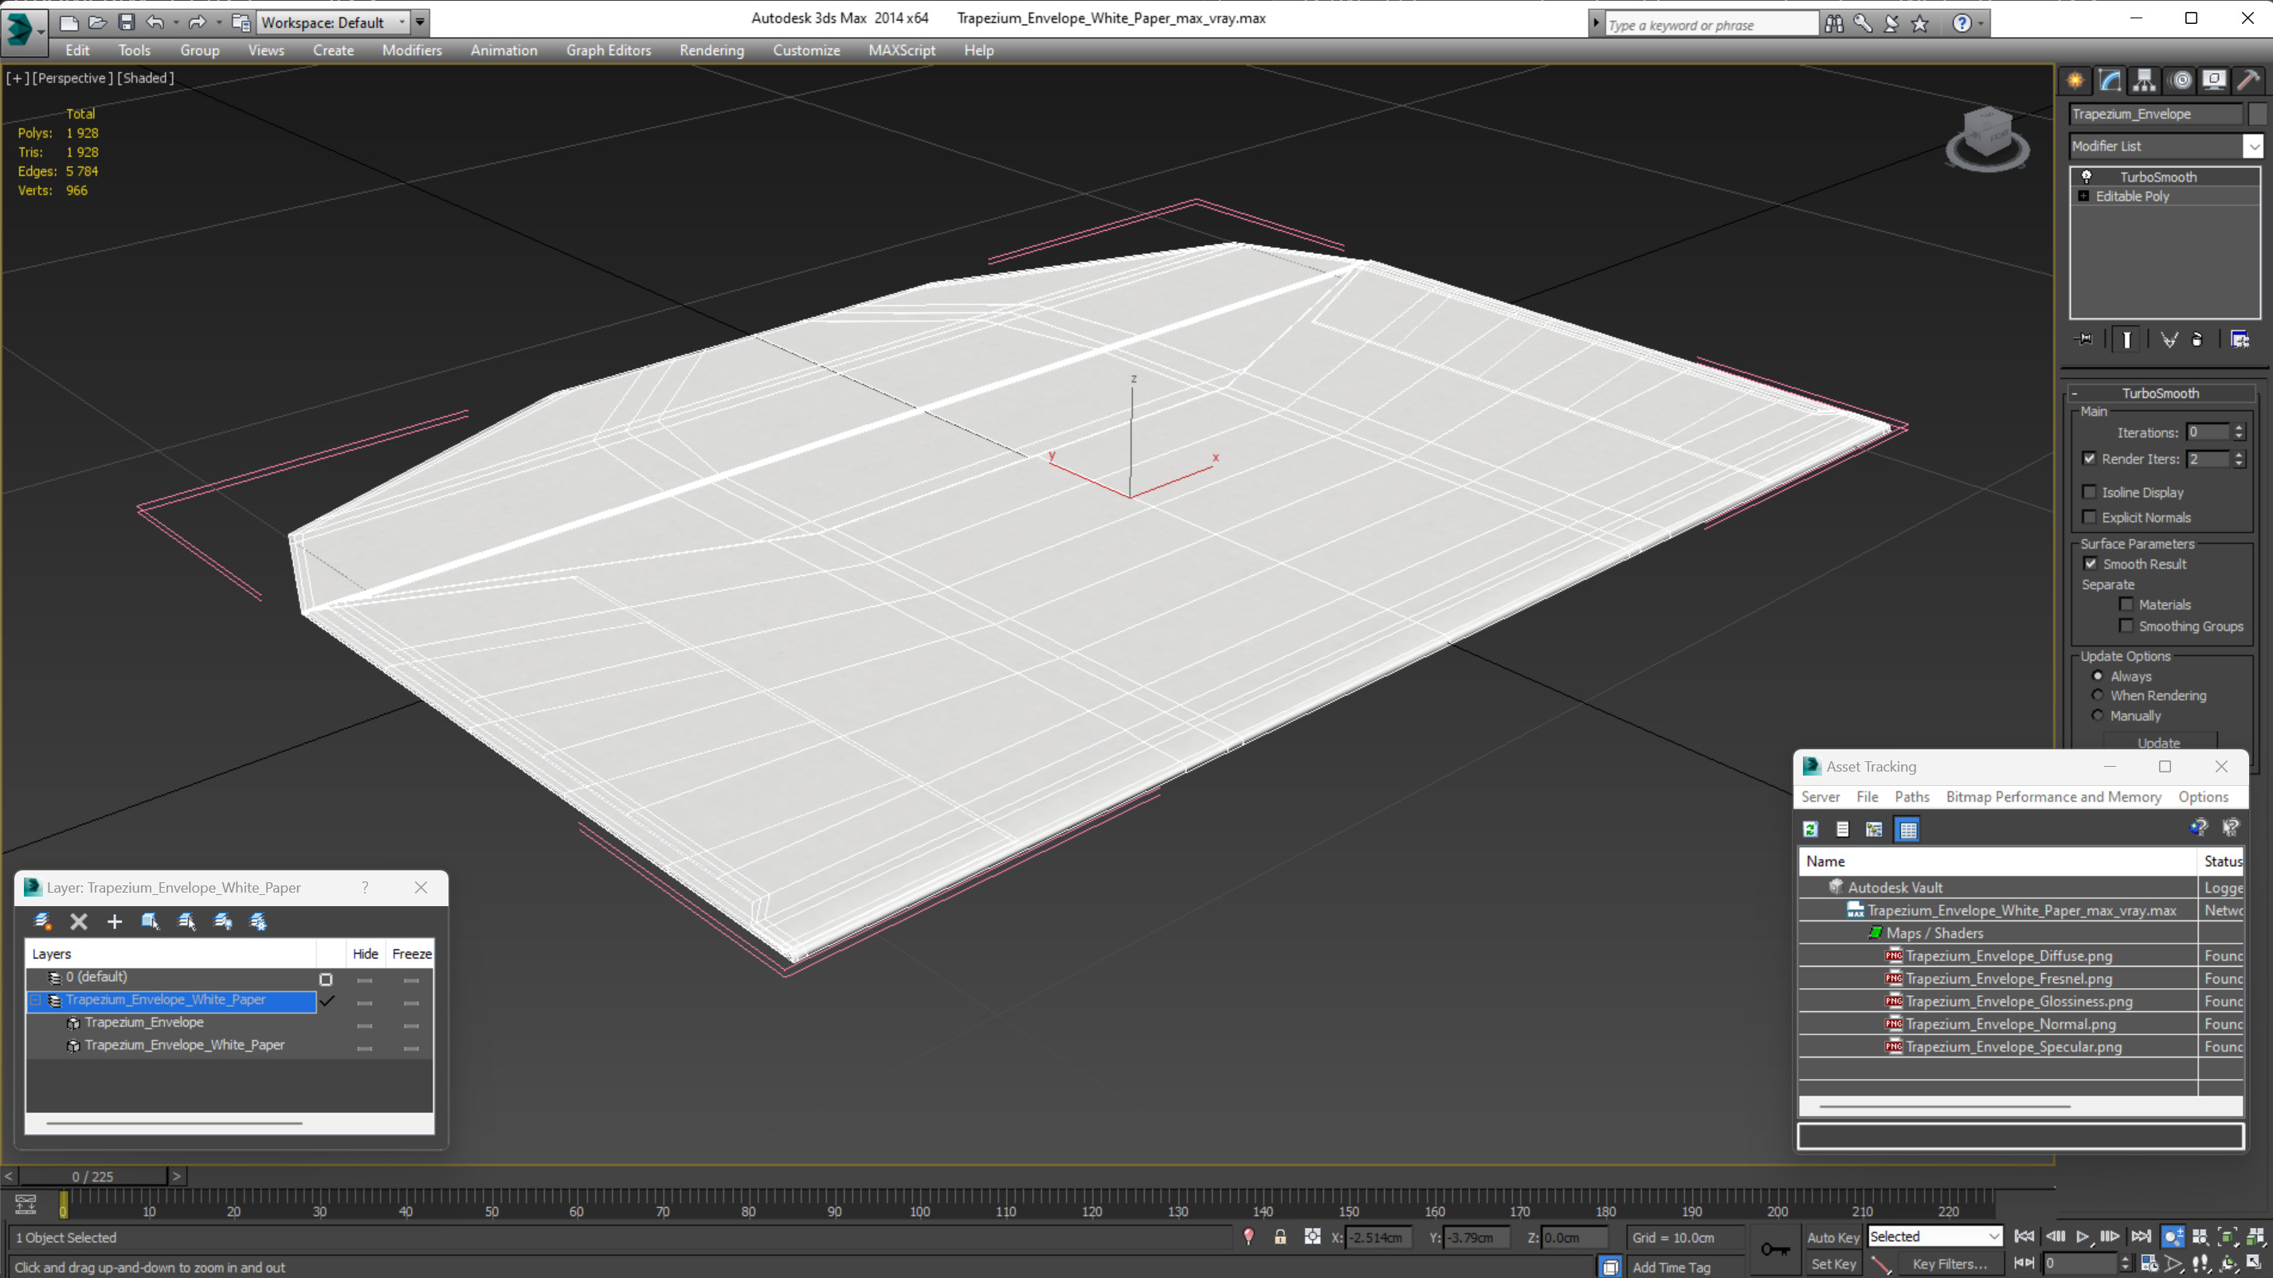The image size is (2273, 1278).
Task: Click the time slider 0 / 225 handle
Action: pyautogui.click(x=92, y=1176)
